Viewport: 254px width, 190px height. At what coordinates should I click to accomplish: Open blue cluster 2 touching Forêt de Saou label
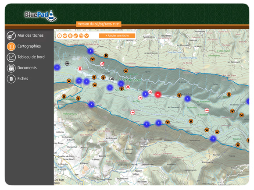pos(121,84)
